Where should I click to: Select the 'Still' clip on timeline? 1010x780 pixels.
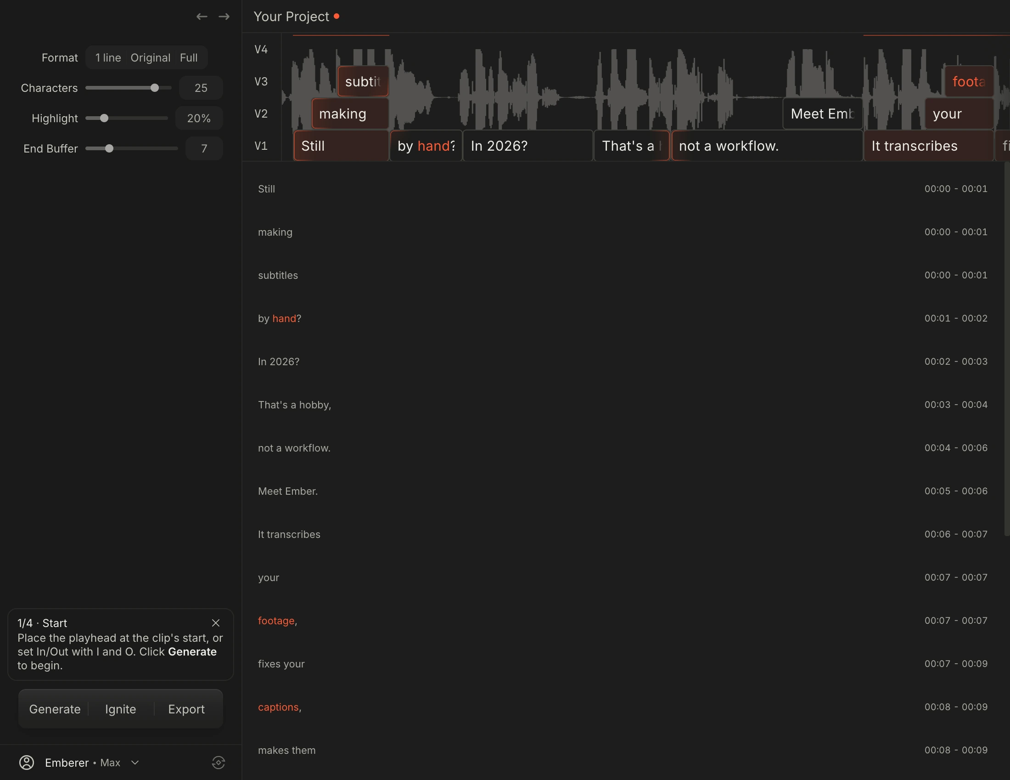[x=341, y=146]
